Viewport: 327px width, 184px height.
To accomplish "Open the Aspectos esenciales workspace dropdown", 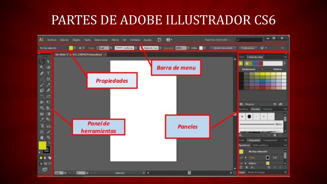I will point(218,40).
